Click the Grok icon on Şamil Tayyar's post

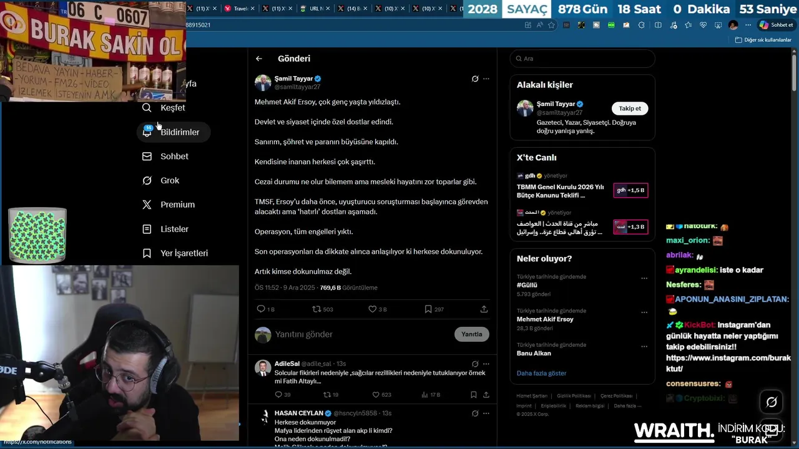pos(475,79)
